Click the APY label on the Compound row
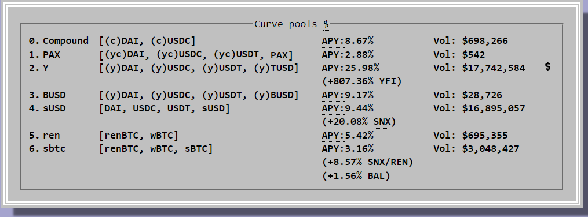Viewport: 588px width, 217px height. (333, 41)
